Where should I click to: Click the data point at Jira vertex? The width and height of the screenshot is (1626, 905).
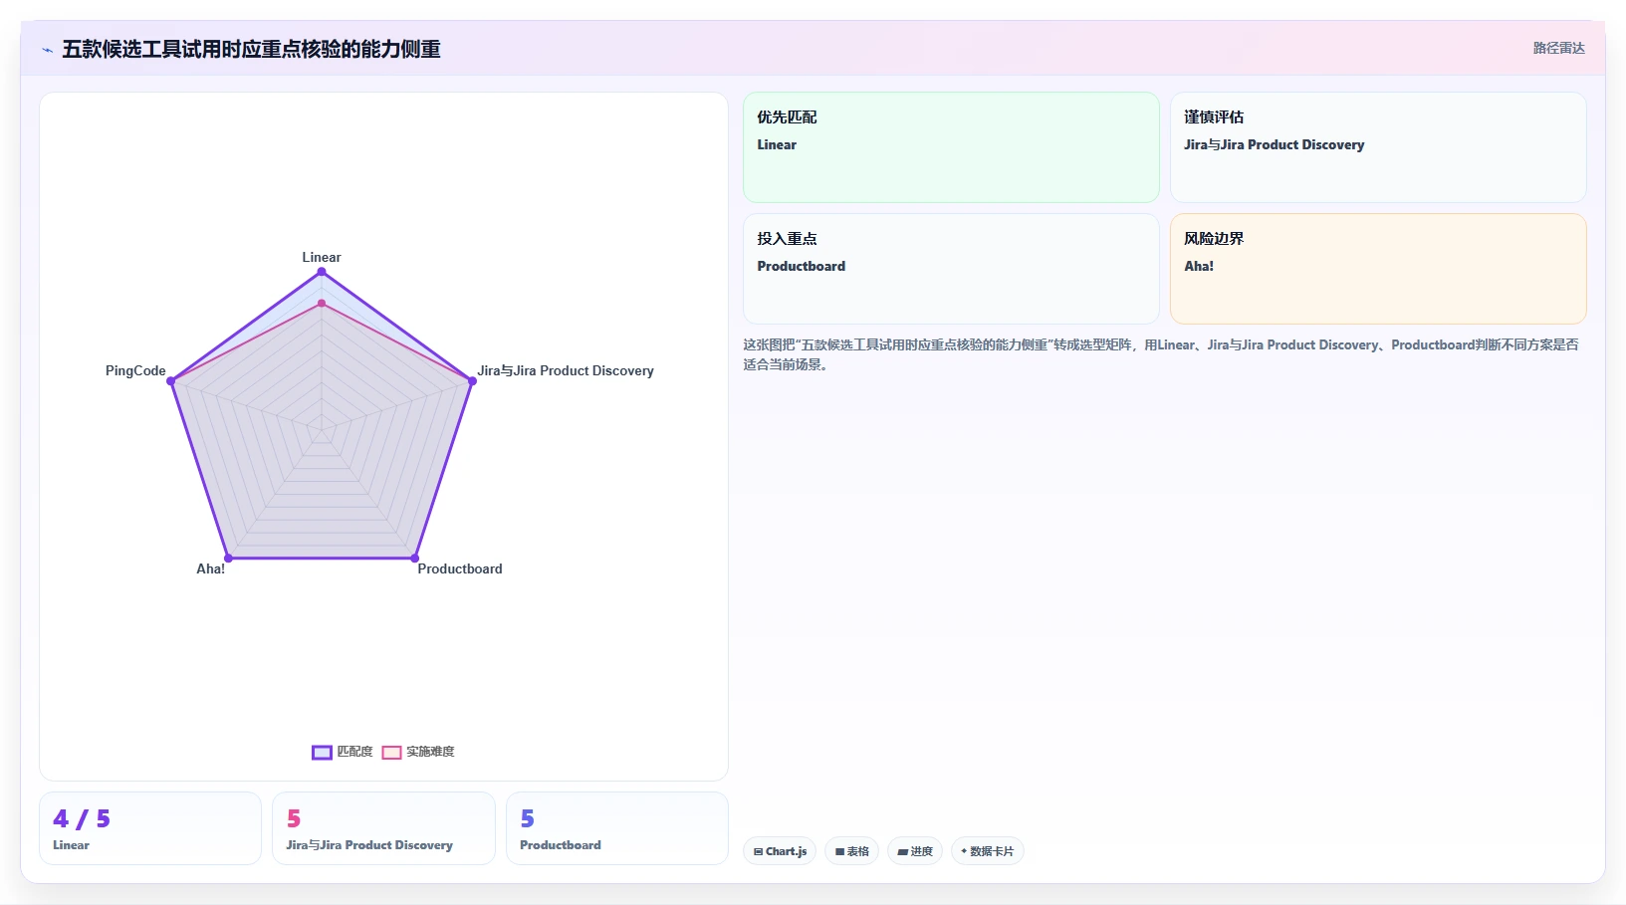coord(472,380)
